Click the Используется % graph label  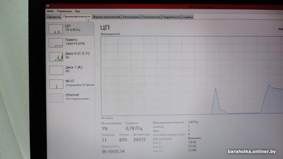[110, 34]
